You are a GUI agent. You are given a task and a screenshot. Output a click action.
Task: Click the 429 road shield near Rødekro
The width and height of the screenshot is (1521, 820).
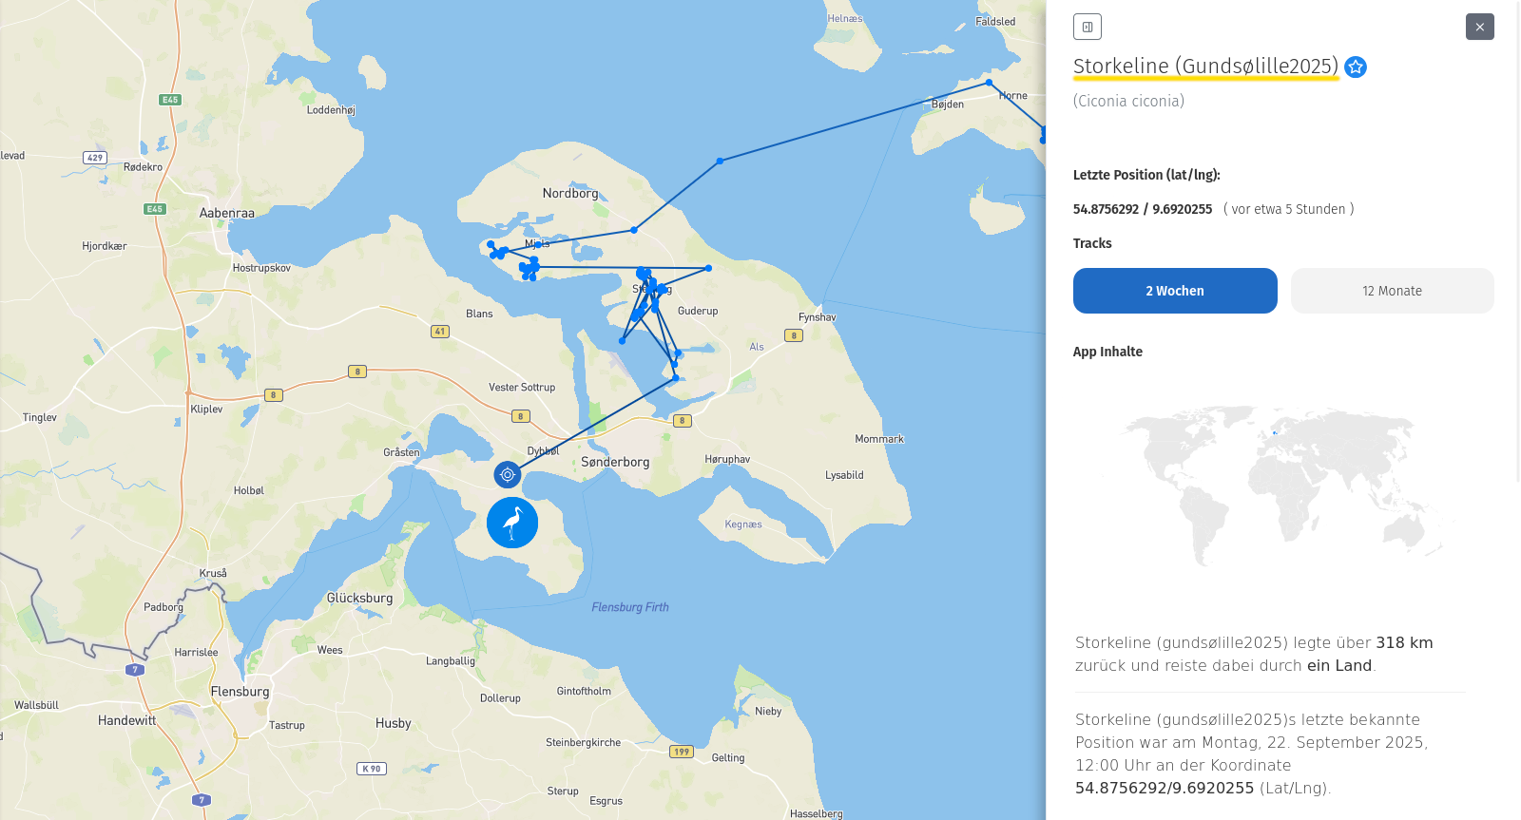click(x=95, y=158)
